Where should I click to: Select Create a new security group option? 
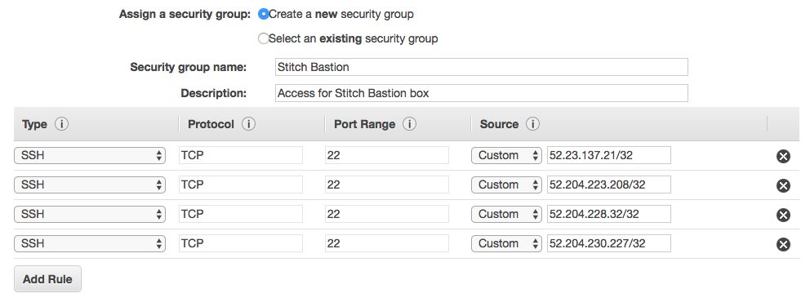[x=264, y=14]
